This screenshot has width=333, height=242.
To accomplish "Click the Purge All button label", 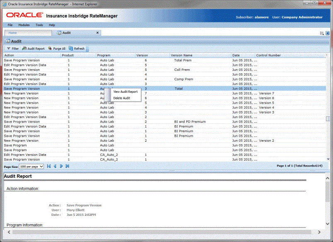I will [59, 48].
